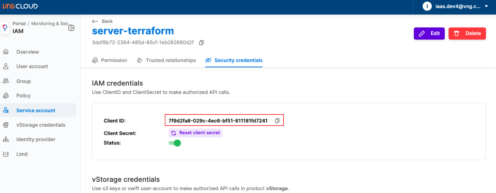Expand the account dropdown arrow
This screenshot has width=496, height=193.
(486, 6)
